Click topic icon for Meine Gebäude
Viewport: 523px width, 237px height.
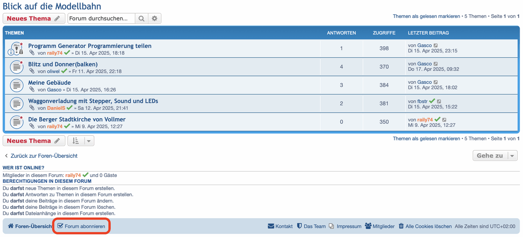point(16,85)
